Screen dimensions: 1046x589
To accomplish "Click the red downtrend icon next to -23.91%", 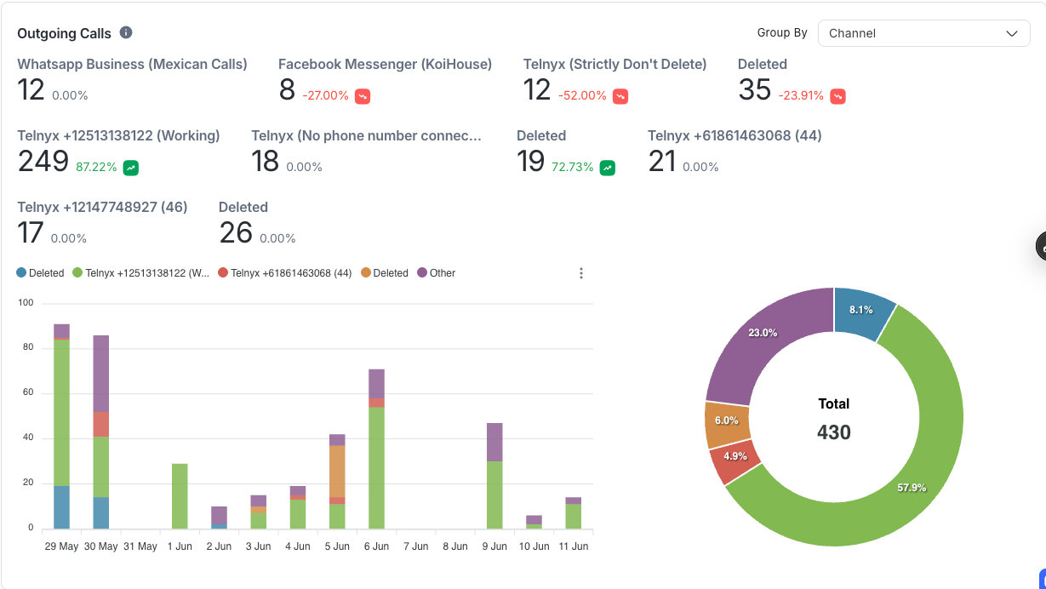I will tap(838, 96).
